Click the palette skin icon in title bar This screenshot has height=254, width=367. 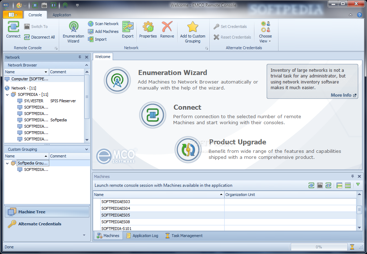coord(19,5)
